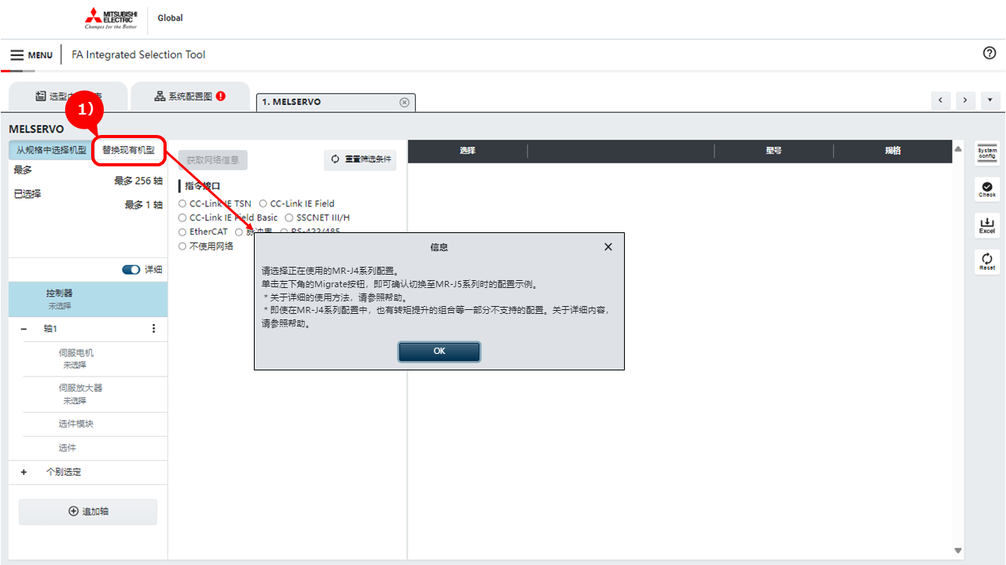
Task: Choose 不使用网络 option
Action: click(x=182, y=246)
